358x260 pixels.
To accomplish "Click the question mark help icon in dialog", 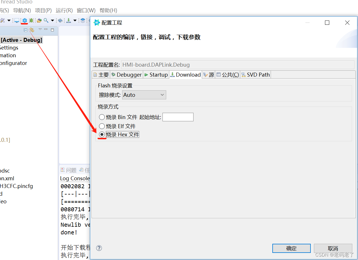I will pyautogui.click(x=99, y=248).
